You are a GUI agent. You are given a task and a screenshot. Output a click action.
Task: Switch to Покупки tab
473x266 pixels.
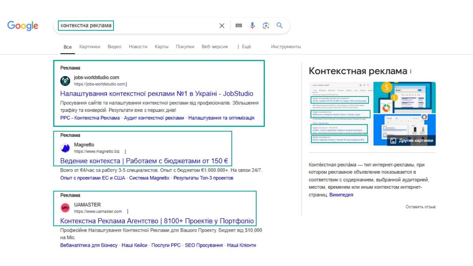tap(185, 47)
